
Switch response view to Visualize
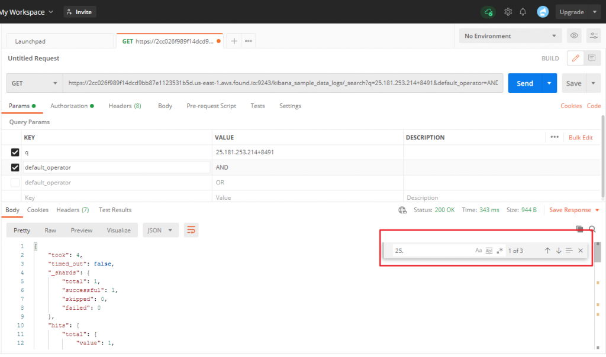click(118, 231)
